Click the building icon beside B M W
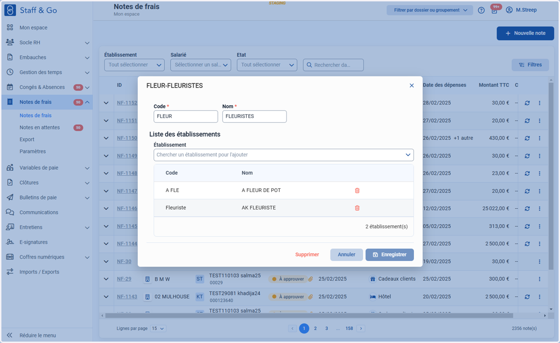Viewport: 560px width, 343px height. pos(147,279)
